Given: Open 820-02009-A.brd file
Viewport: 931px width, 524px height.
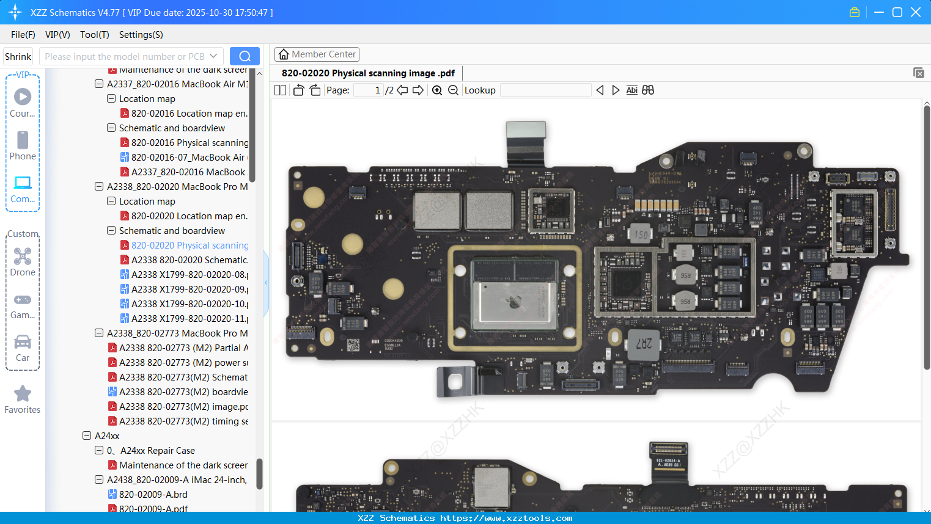Looking at the screenshot, I should point(148,494).
